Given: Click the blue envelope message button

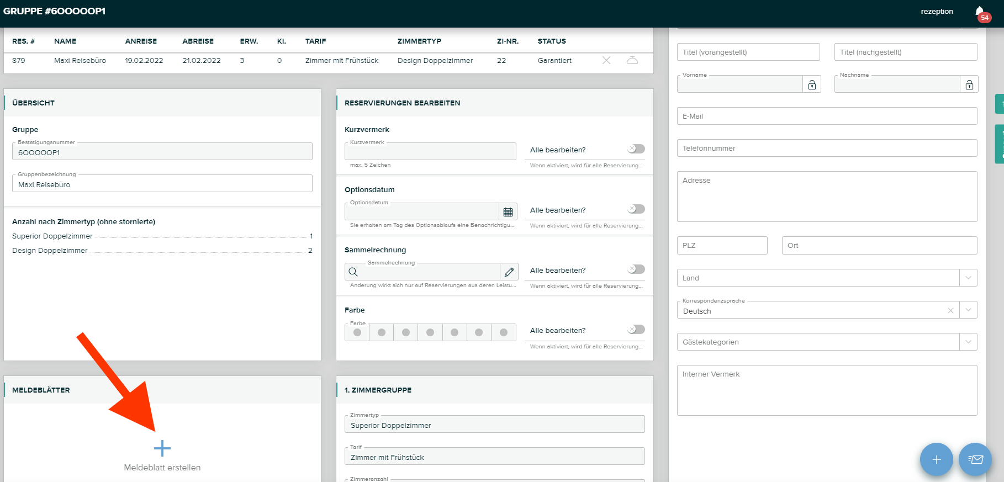Looking at the screenshot, I should tap(975, 459).
